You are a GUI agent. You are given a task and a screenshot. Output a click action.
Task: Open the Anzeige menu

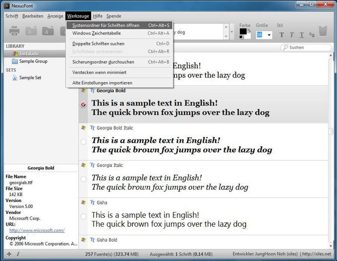click(x=55, y=16)
